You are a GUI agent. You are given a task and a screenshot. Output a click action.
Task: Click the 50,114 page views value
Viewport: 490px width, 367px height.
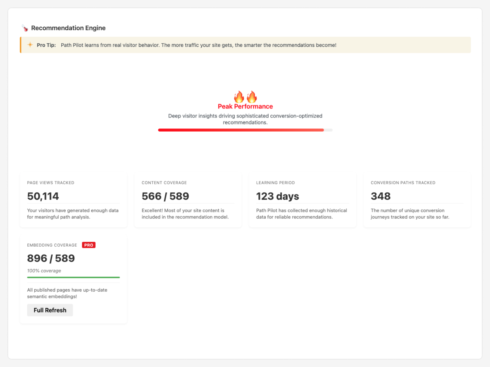43,196
